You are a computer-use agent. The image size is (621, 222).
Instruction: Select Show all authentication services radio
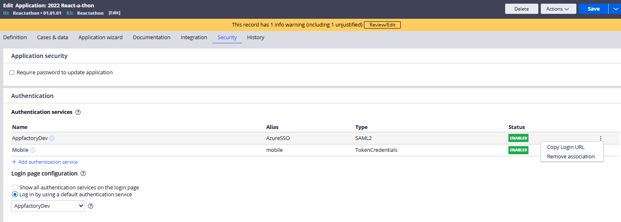(15, 188)
